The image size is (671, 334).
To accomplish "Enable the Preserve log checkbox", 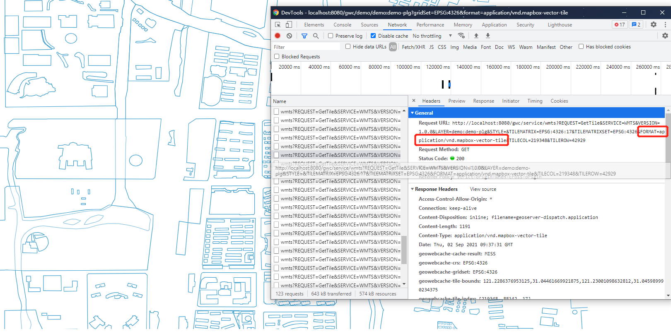I will pos(331,36).
